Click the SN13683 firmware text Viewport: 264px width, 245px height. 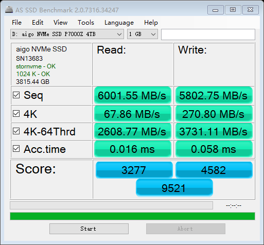click(x=29, y=59)
